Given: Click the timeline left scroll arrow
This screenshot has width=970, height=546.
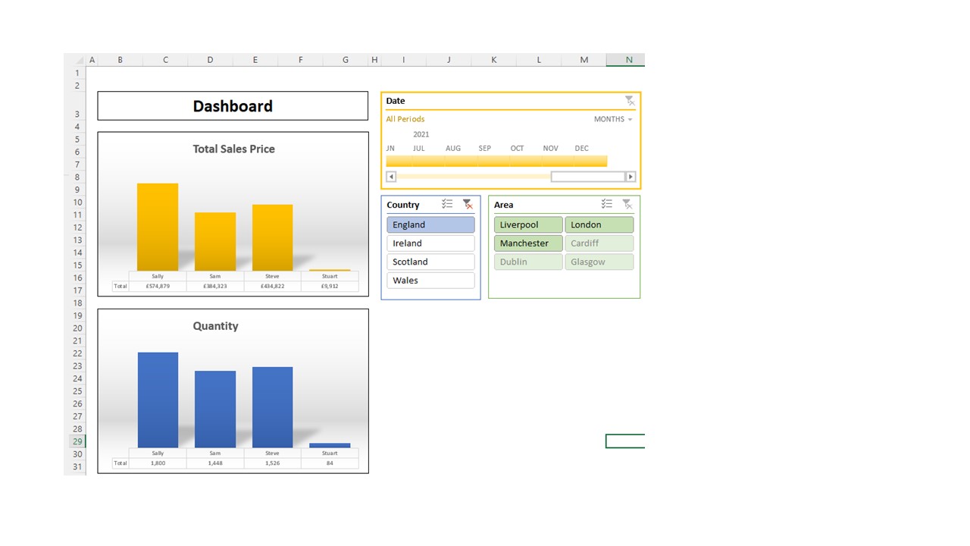Looking at the screenshot, I should (390, 176).
